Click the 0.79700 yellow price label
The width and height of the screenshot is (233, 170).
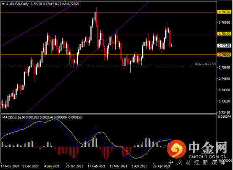(x=225, y=12)
